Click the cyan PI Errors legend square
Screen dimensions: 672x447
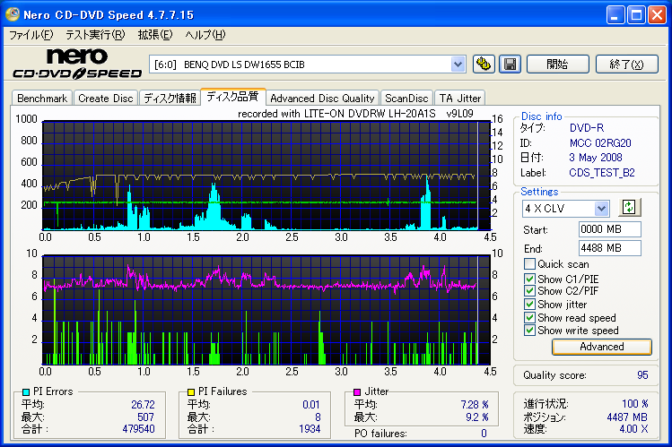(26, 391)
